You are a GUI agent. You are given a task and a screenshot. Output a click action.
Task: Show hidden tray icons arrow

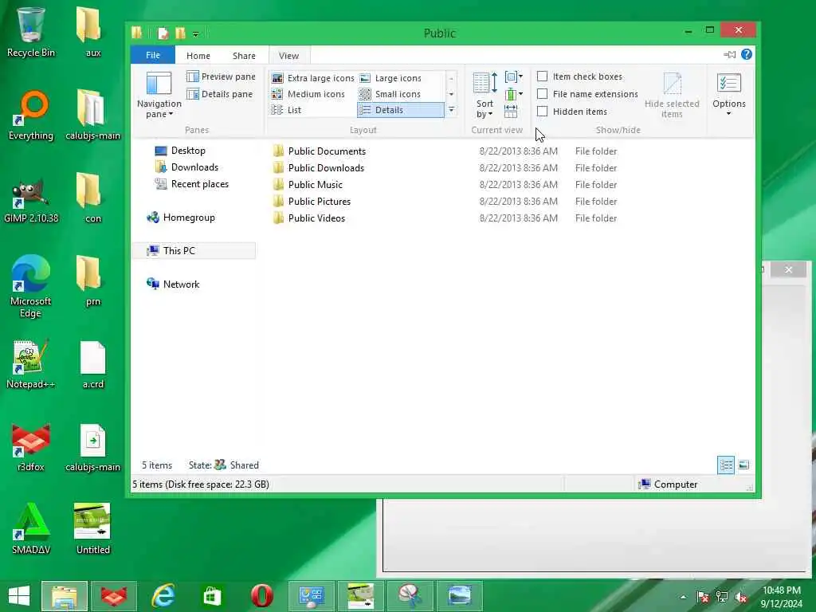click(x=683, y=597)
